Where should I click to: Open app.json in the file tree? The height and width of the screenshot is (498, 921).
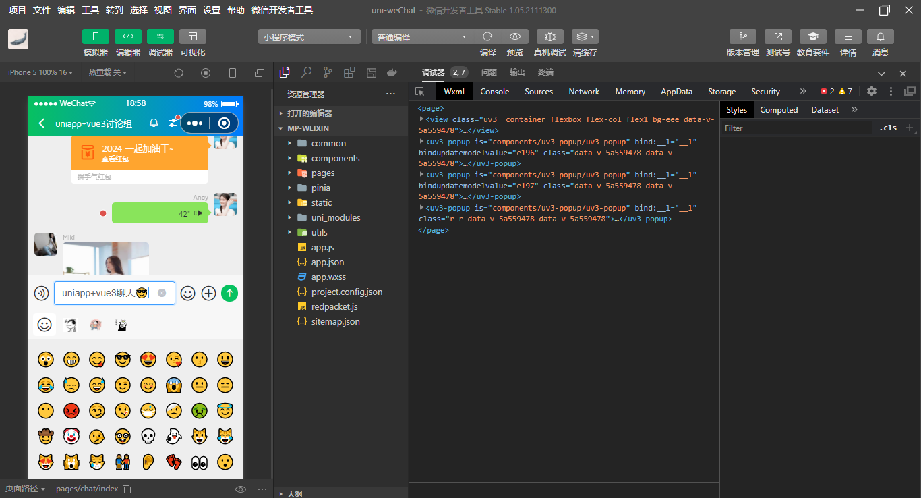327,262
